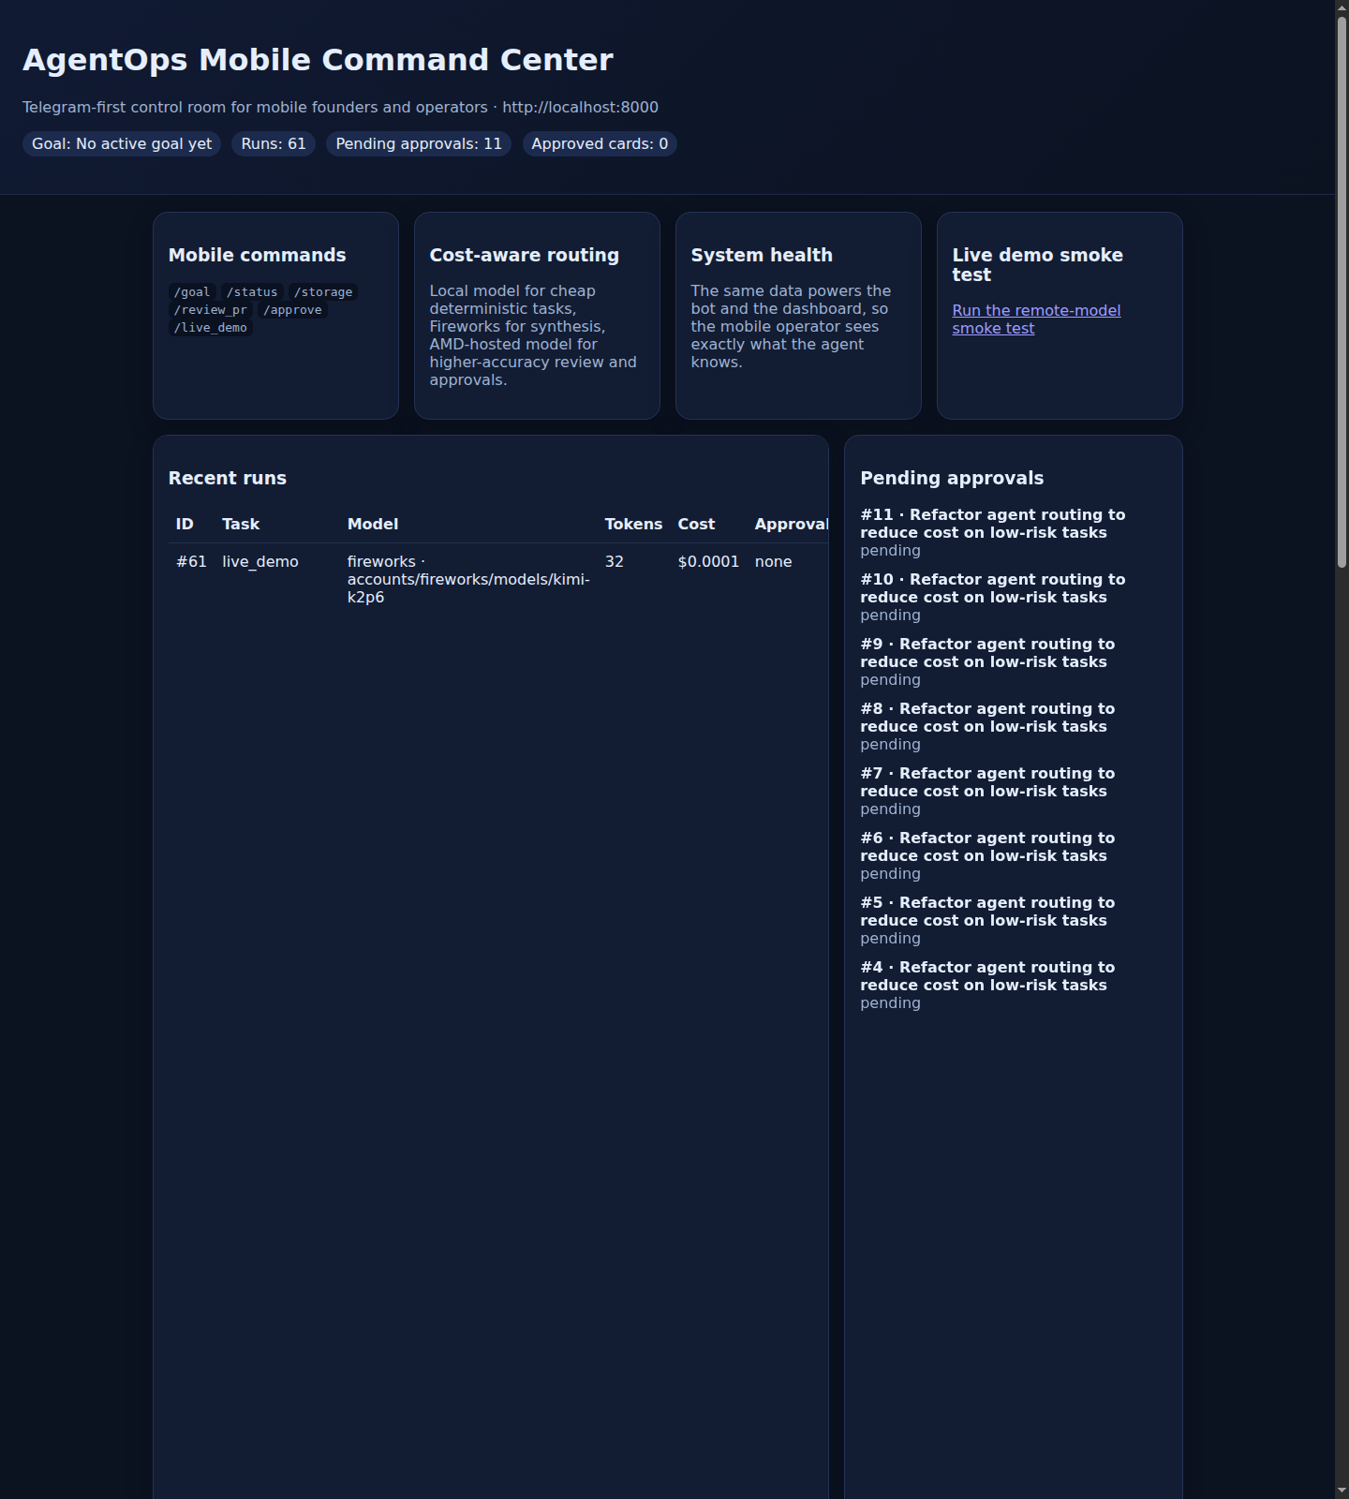
Task: Click the Cost column header
Action: pos(696,525)
